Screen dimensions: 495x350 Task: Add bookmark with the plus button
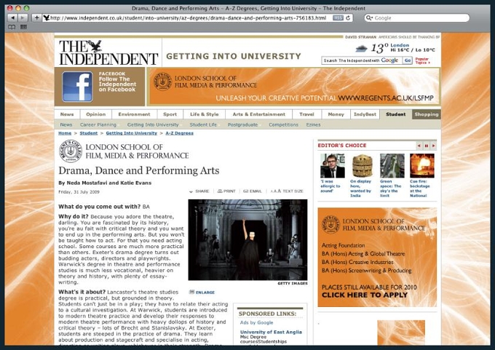tap(36, 18)
